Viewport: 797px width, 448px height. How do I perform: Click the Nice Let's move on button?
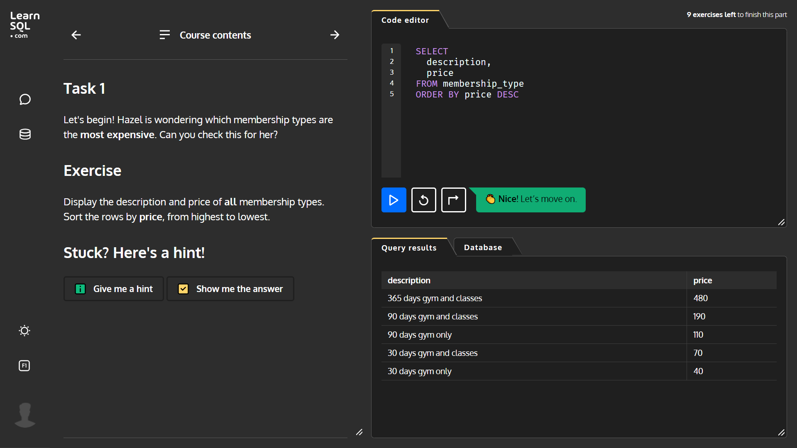tap(531, 200)
